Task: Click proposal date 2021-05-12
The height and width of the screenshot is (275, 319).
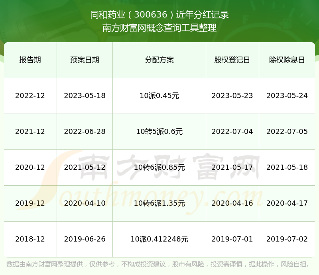Action: 85,167
